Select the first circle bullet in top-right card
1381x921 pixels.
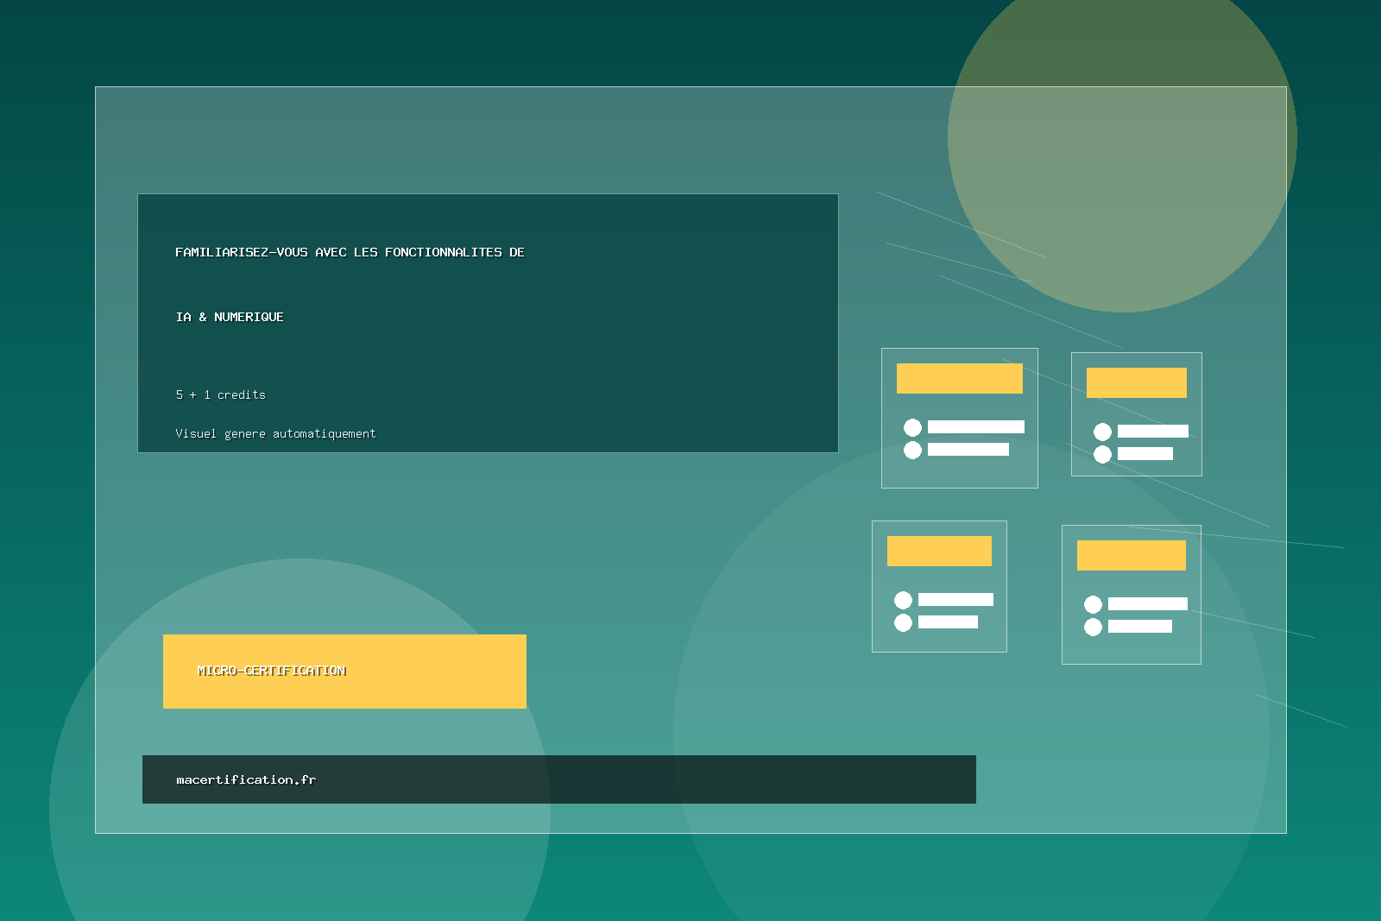point(1102,432)
